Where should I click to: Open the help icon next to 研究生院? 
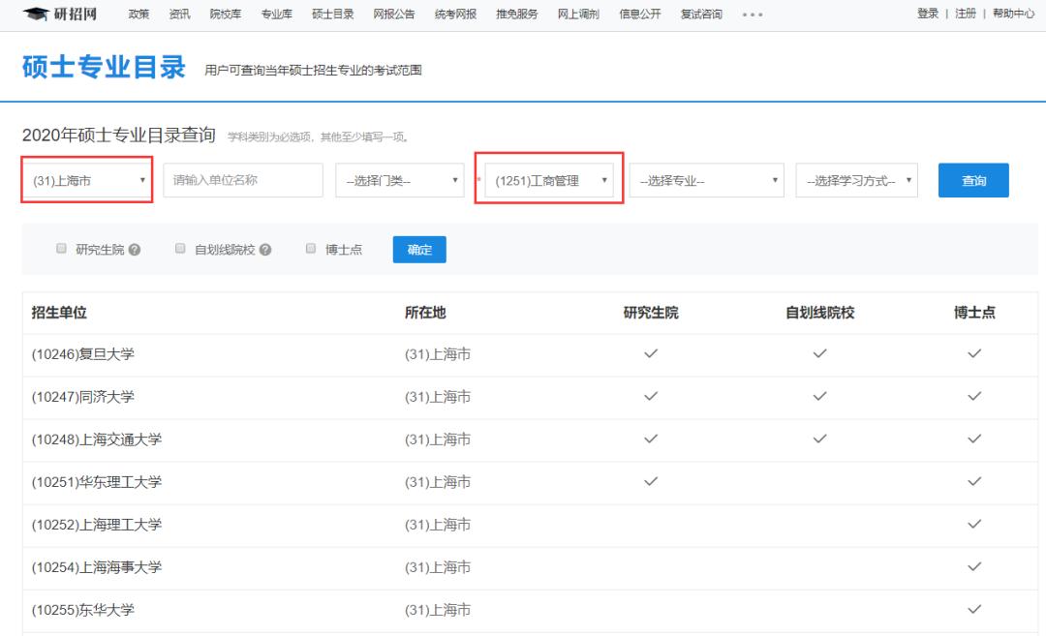[136, 249]
